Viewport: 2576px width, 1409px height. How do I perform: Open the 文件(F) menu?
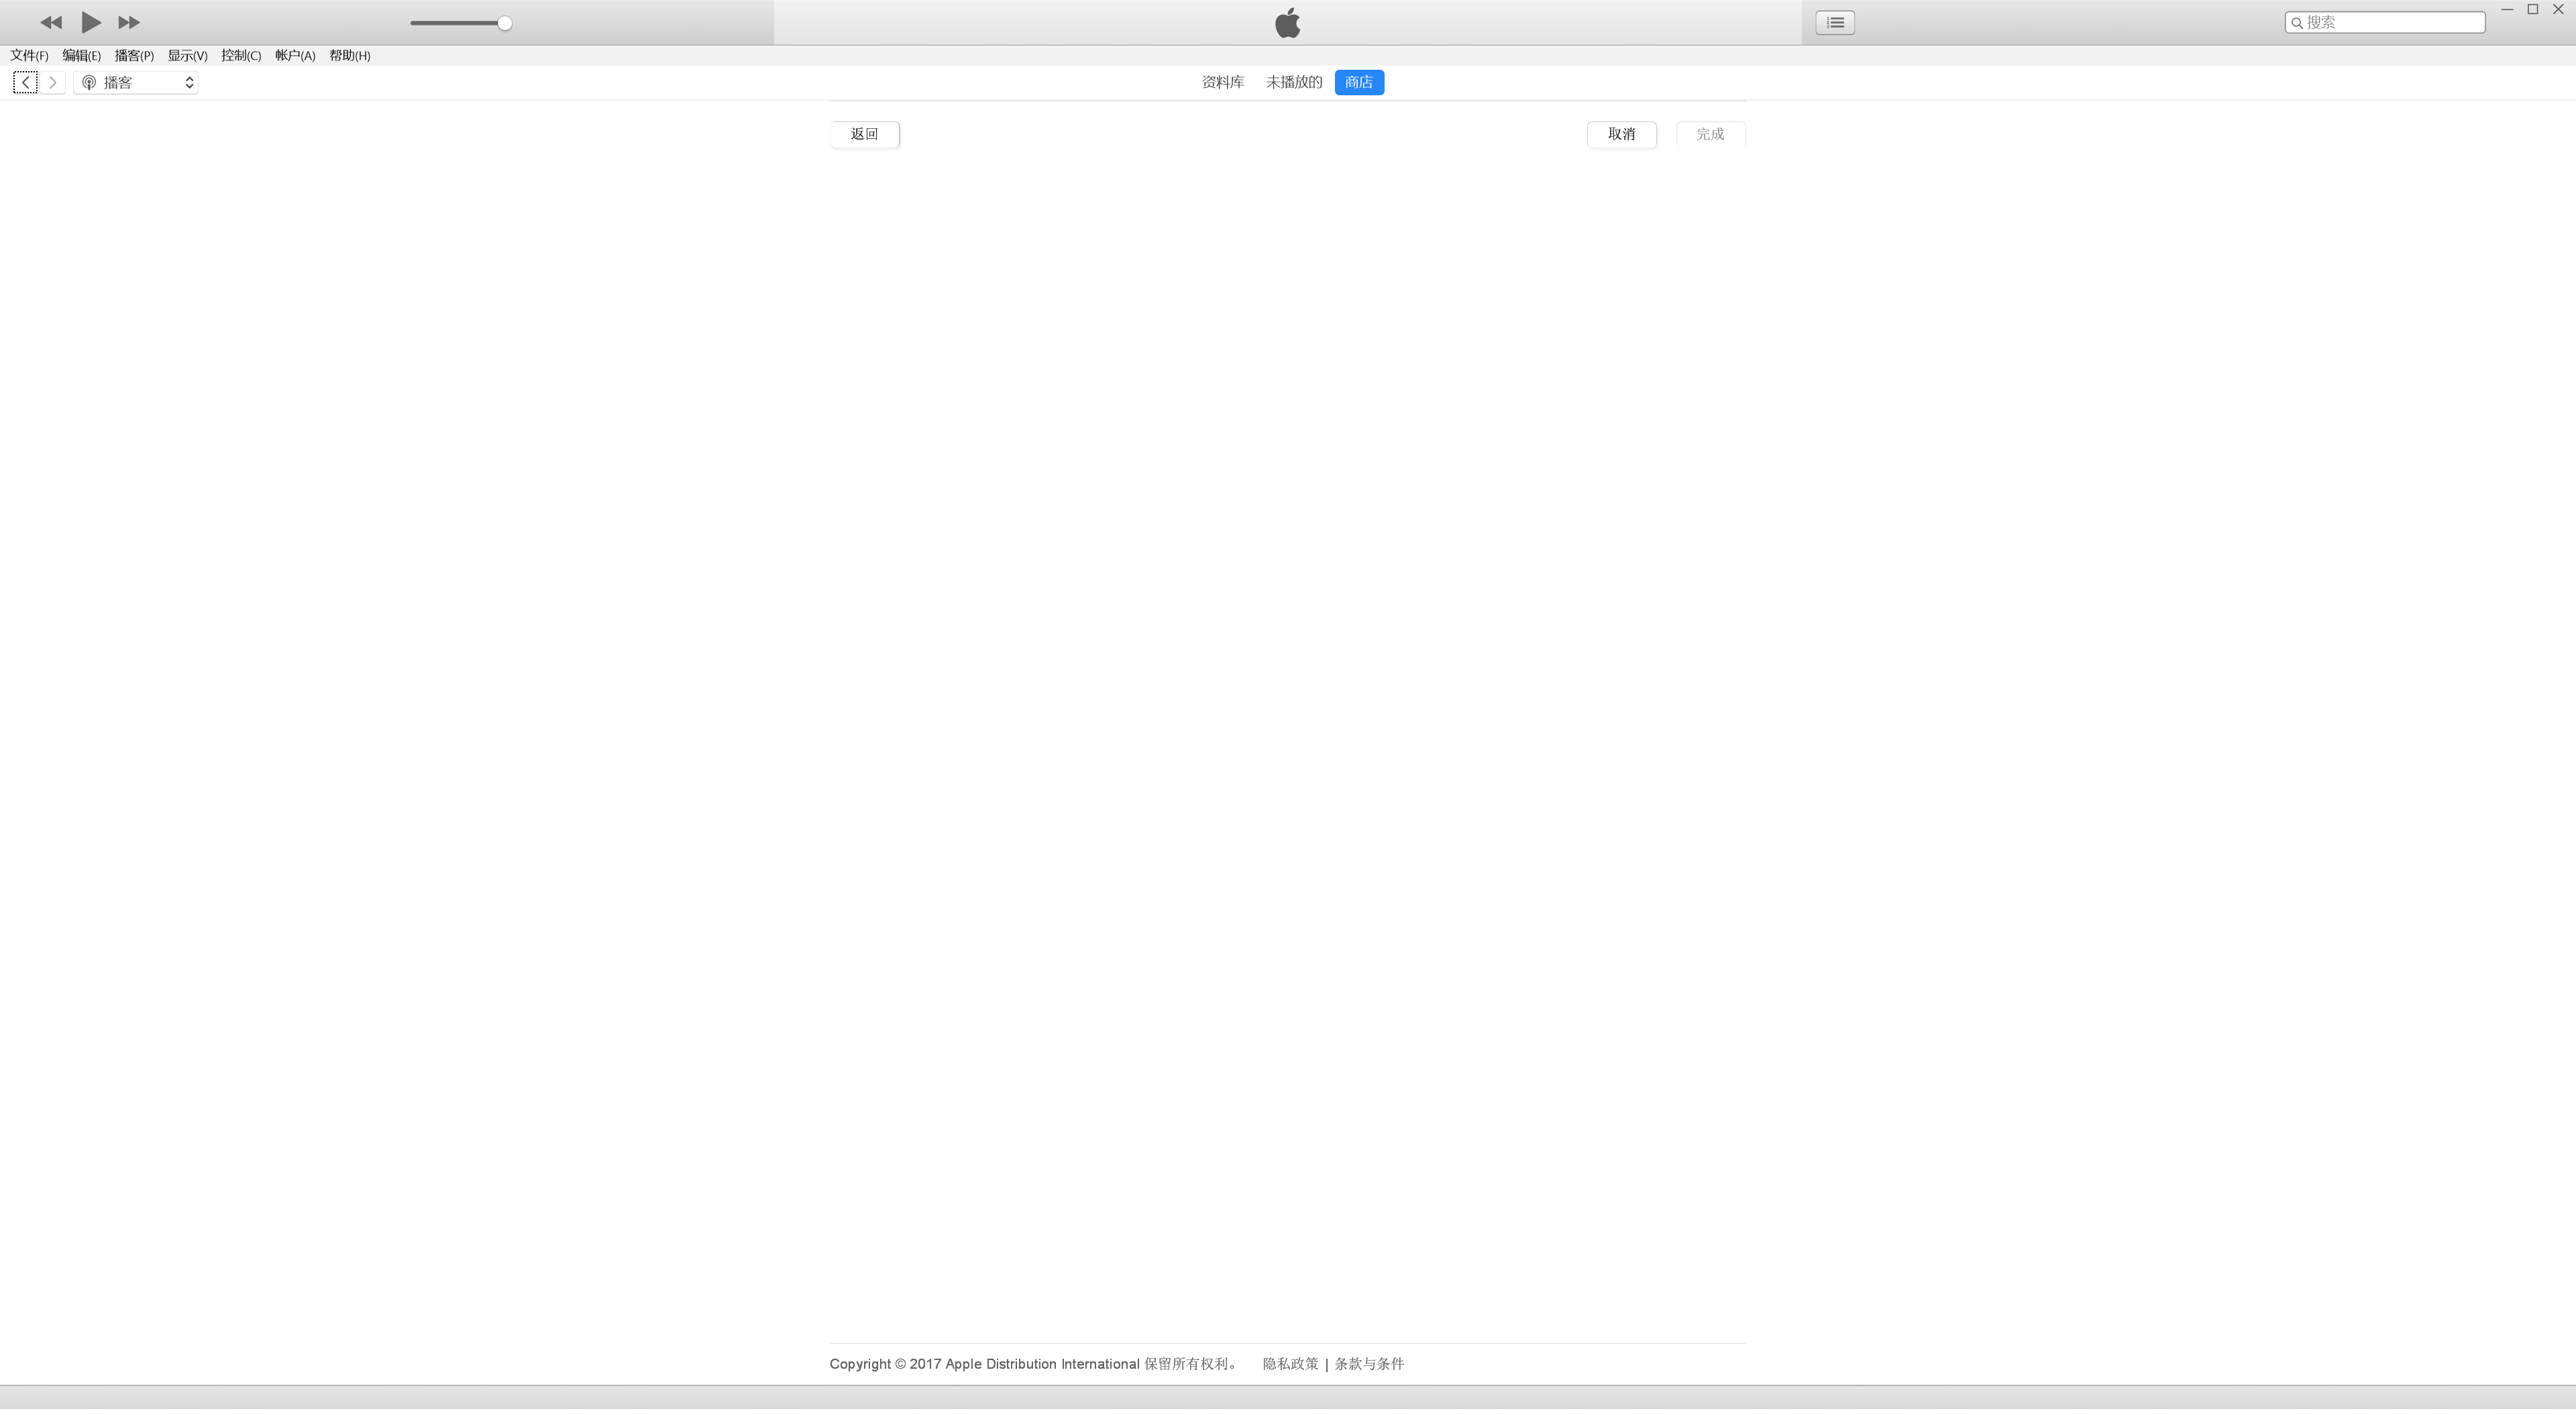click(29, 56)
